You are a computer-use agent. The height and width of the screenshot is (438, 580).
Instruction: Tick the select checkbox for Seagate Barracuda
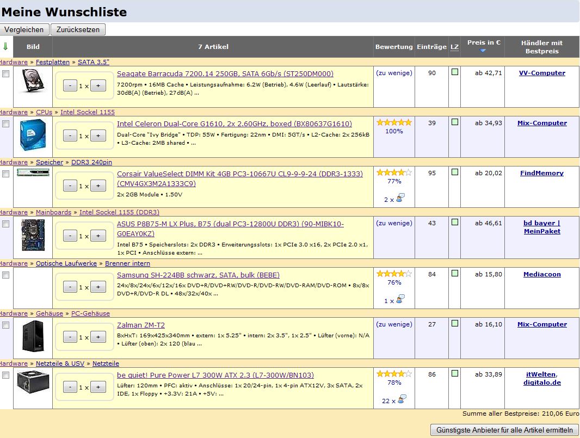(x=5, y=73)
